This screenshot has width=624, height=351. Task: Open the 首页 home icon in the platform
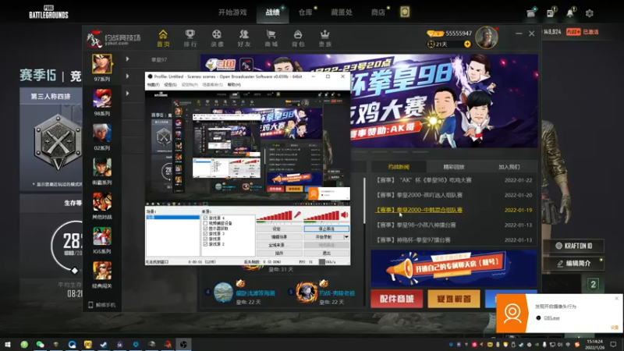click(163, 38)
